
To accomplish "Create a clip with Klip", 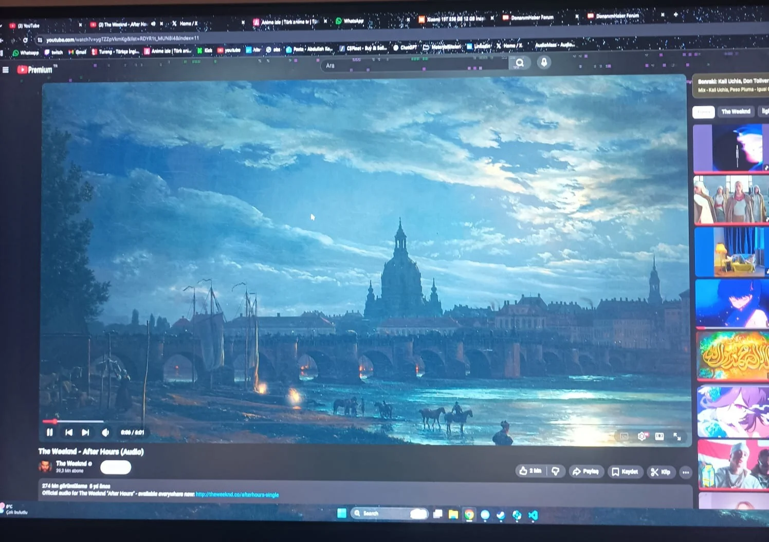I will [661, 472].
